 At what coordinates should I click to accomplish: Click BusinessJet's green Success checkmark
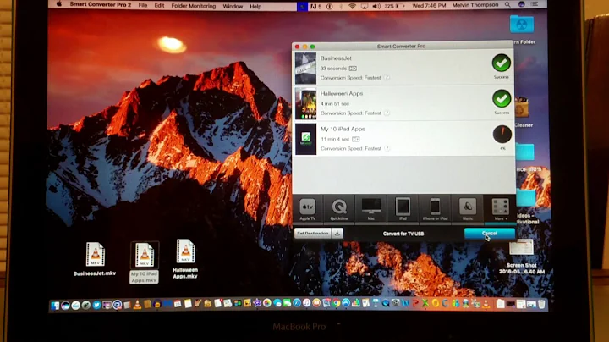point(502,63)
